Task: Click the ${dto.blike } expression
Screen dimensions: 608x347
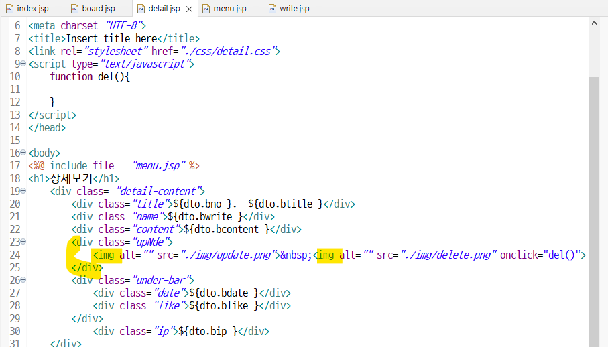Action: pyautogui.click(x=224, y=305)
